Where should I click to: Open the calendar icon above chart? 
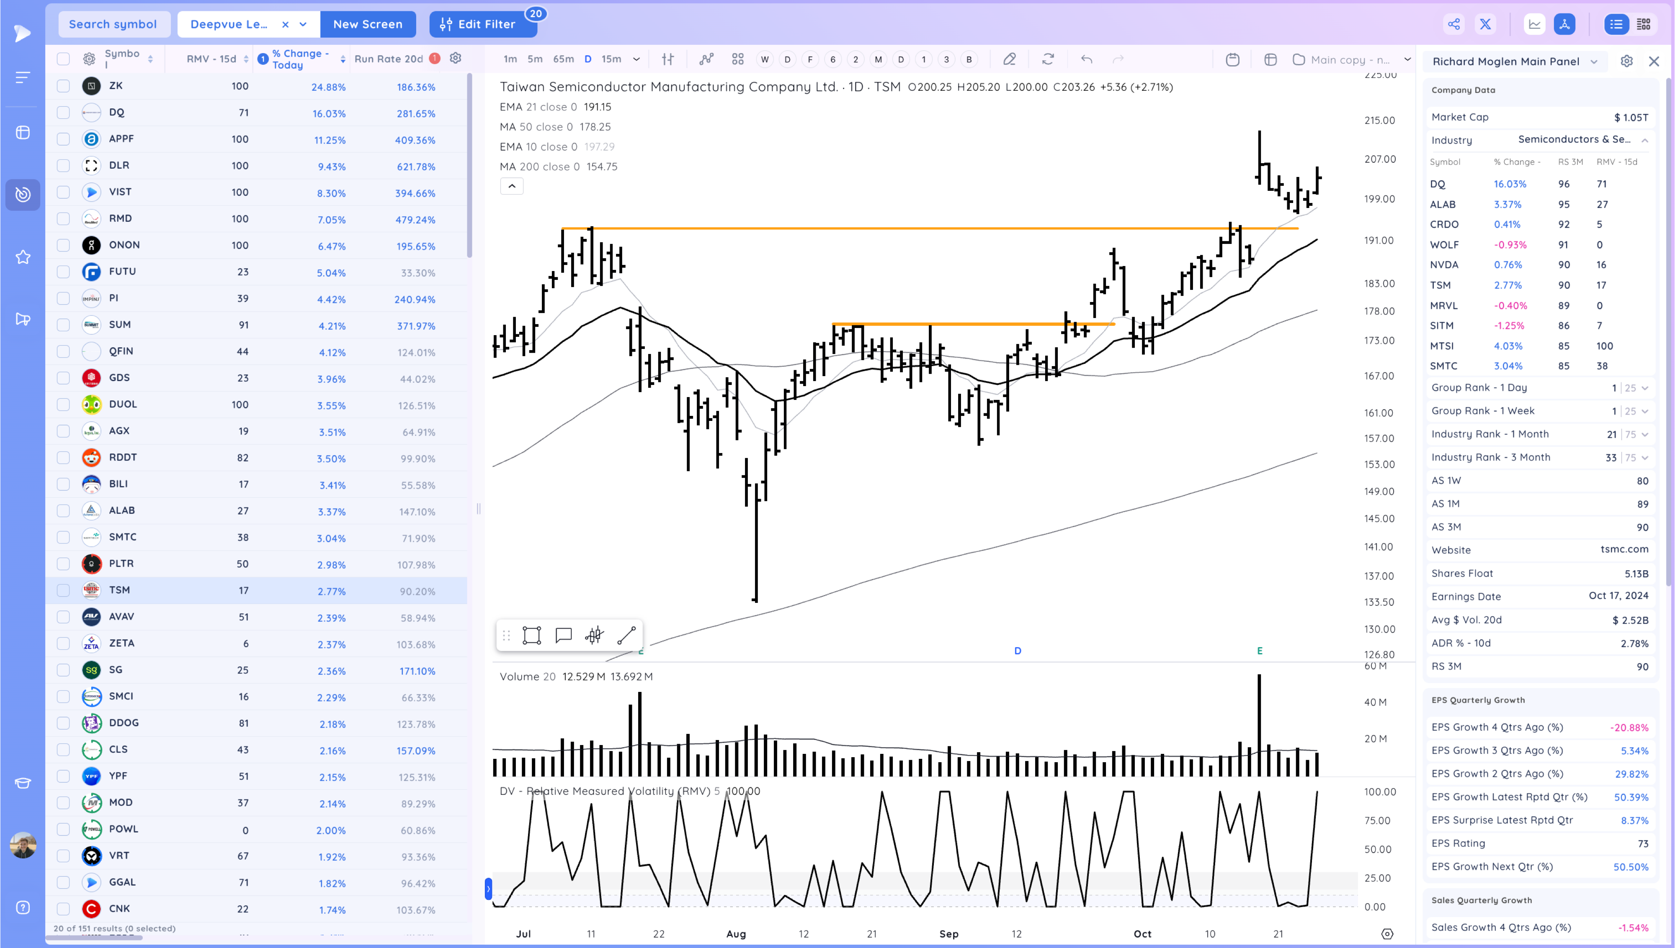point(1232,59)
